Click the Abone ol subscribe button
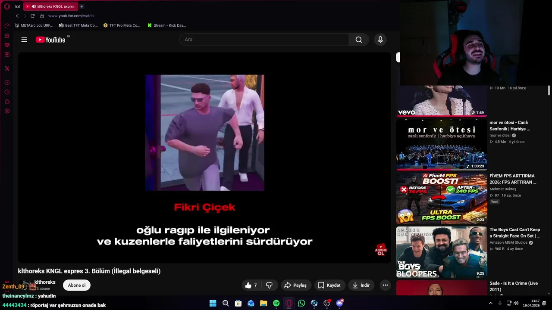This screenshot has height=310, width=552. pyautogui.click(x=77, y=285)
